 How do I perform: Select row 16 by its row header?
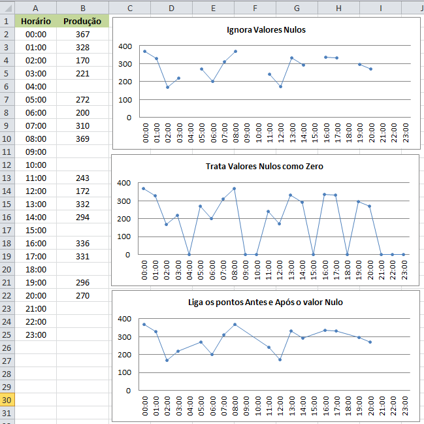(x=7, y=217)
